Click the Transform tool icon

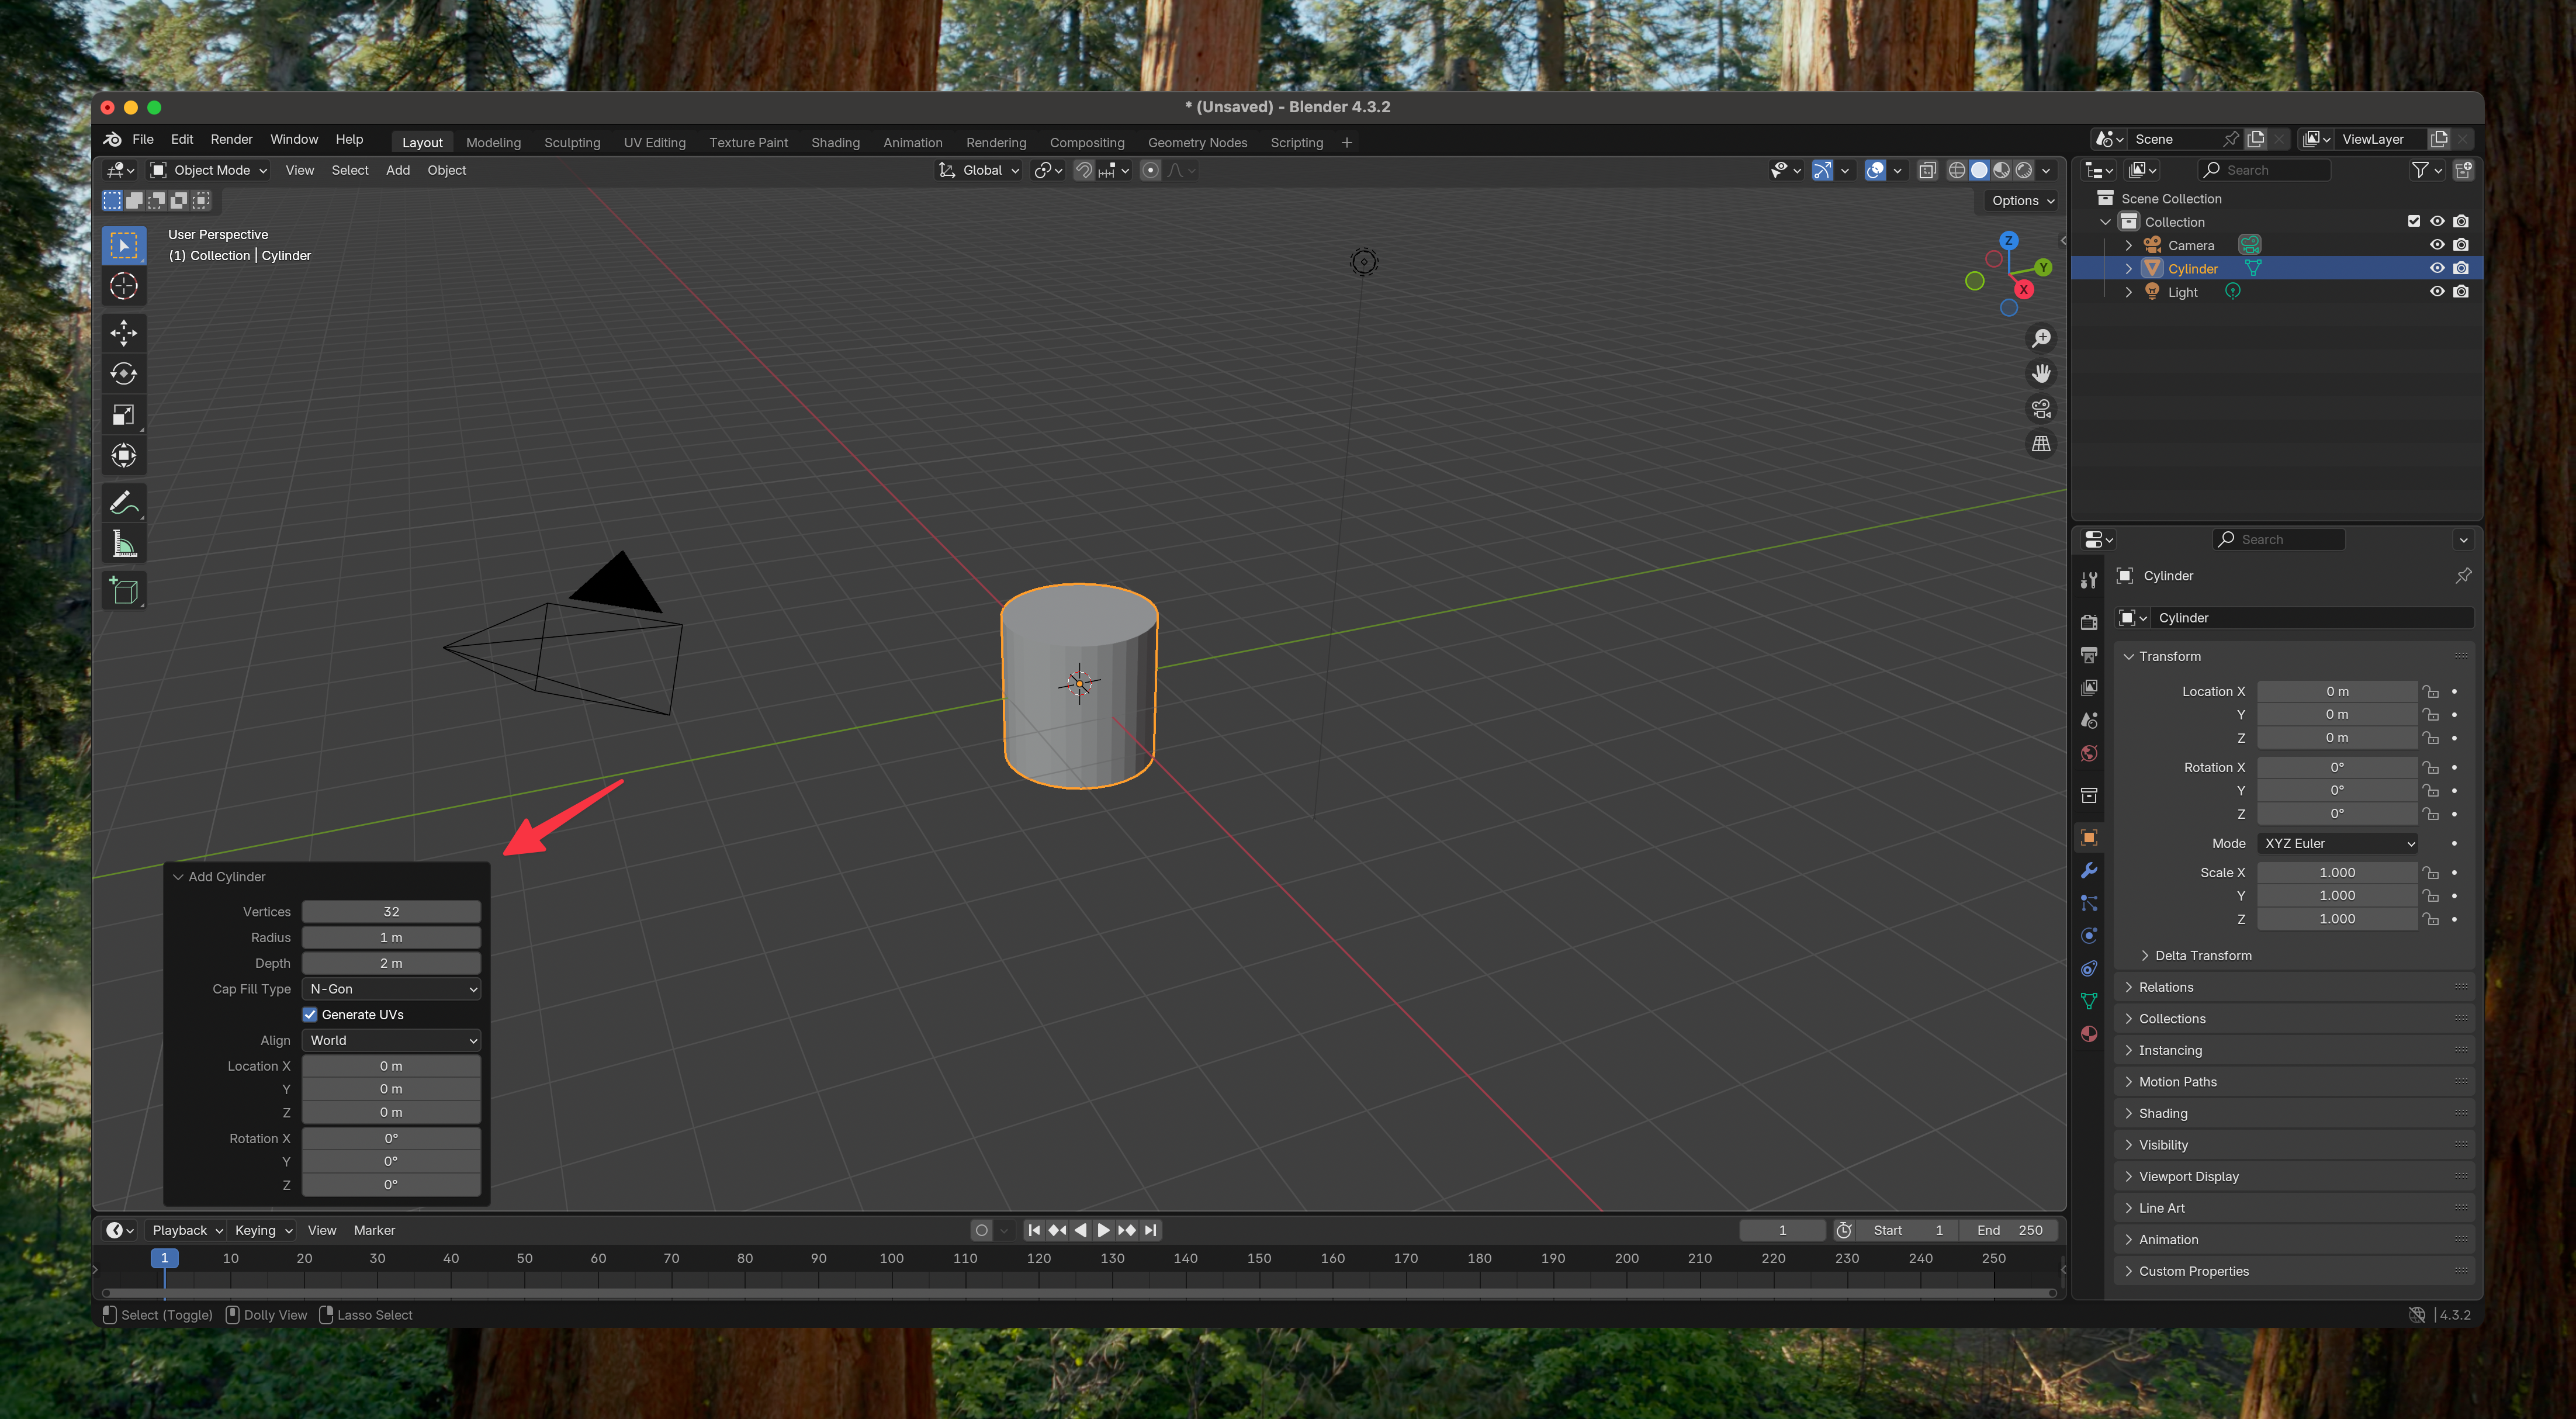(124, 456)
